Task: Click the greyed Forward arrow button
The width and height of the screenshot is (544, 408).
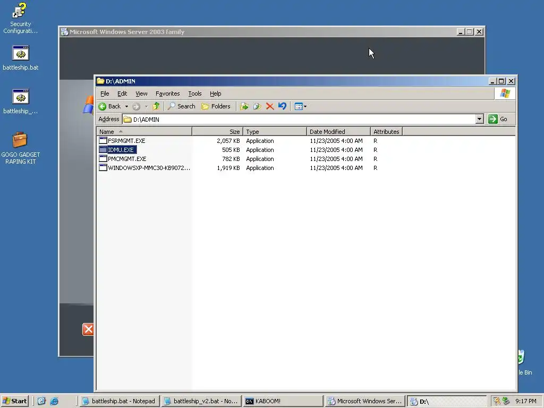Action: coord(137,106)
